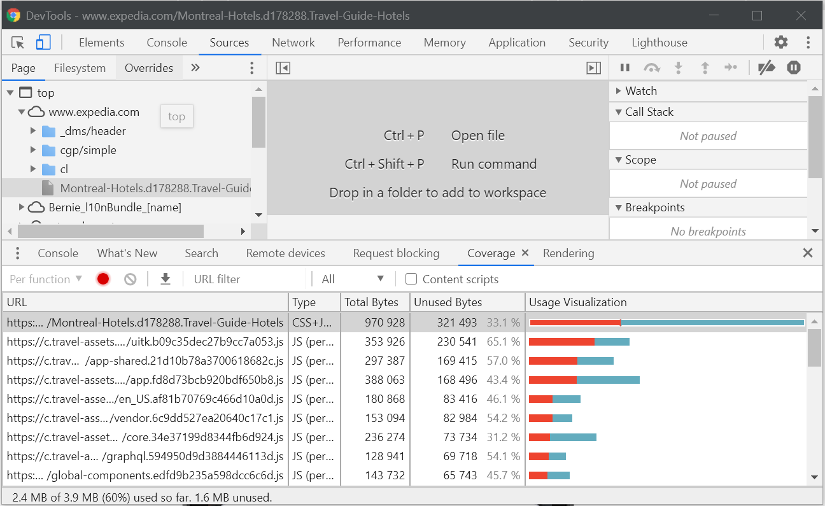825x506 pixels.
Task: Open the Lighthouse panel tab
Action: click(659, 43)
